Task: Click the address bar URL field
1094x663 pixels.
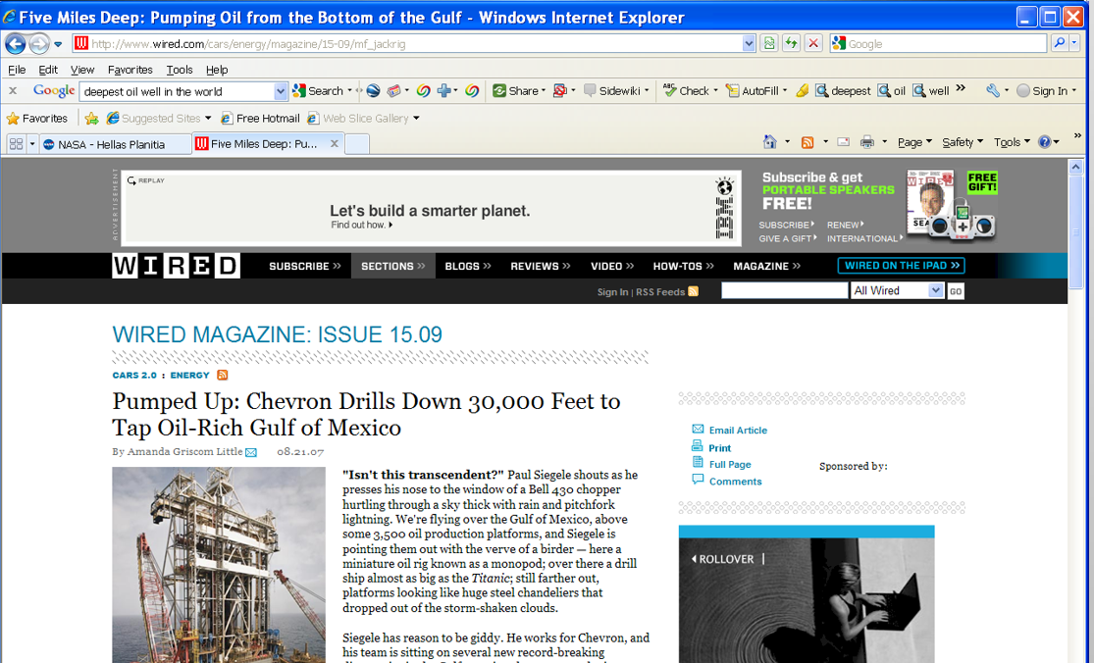Action: pos(408,44)
